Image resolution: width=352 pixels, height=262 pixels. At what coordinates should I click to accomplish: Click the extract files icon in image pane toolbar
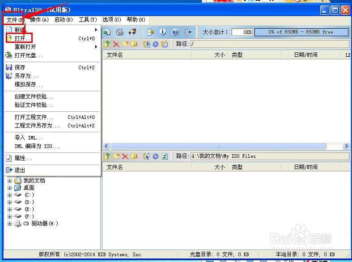pyautogui.click(x=147, y=44)
